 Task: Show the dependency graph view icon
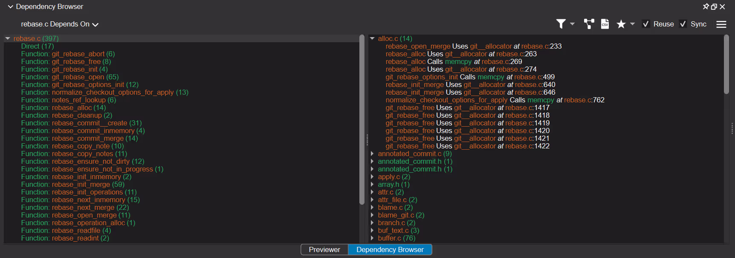click(x=589, y=24)
